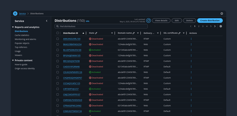The width and height of the screenshot is (237, 116).
Task: Open the SSL certificate column filter dropdown
Action: coord(184,33)
